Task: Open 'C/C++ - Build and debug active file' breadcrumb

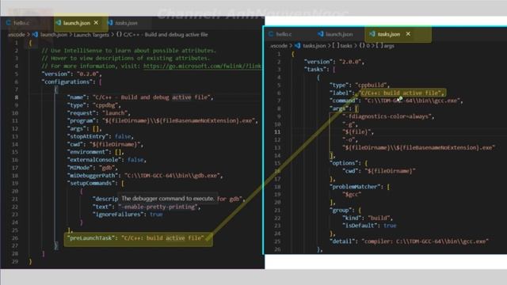Action: 166,35
